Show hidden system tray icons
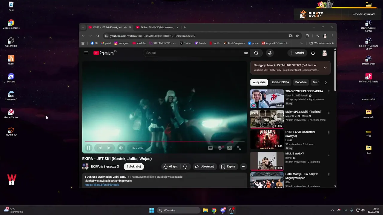 click(x=332, y=210)
